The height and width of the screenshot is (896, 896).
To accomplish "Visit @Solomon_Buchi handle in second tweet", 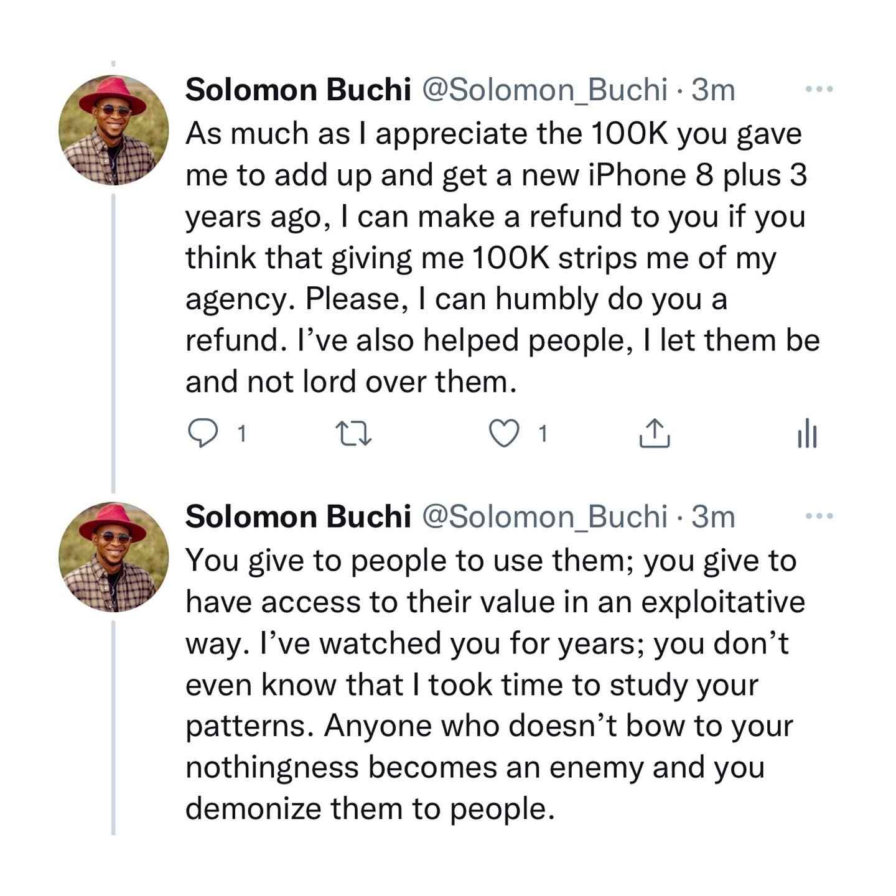I will tap(545, 518).
